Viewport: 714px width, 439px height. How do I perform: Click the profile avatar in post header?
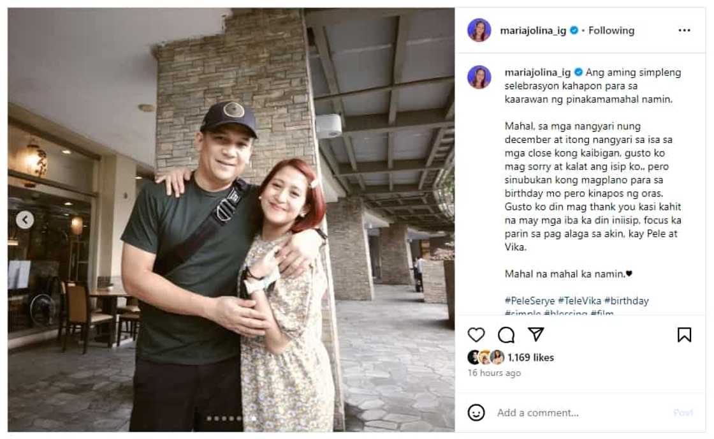pos(479,30)
